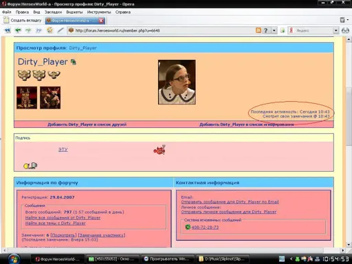Click the second golden rank emblem
Image resolution: width=352 pixels, height=264 pixels.
[39, 75]
